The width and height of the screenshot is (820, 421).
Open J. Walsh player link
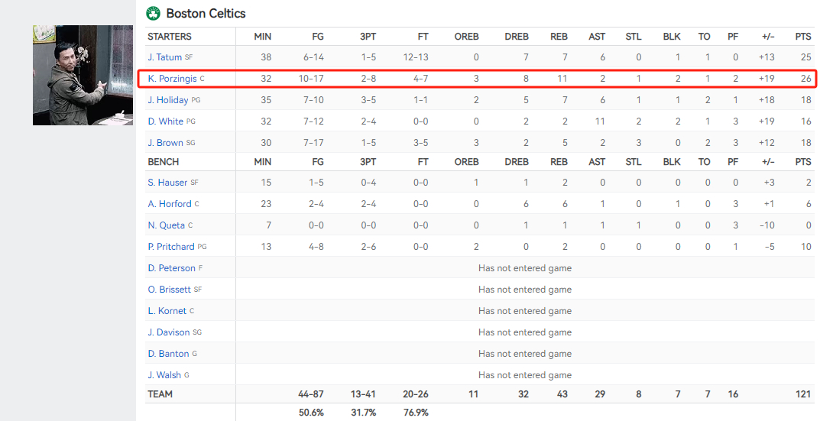(x=164, y=375)
